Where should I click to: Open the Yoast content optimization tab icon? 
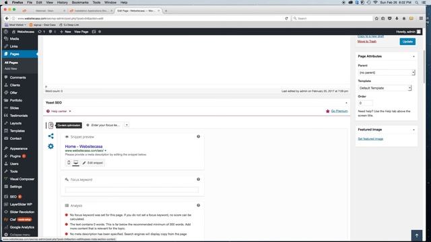coord(51,126)
